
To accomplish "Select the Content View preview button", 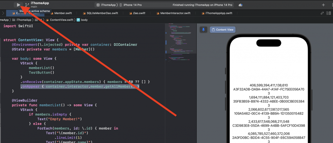I will point(222,30).
